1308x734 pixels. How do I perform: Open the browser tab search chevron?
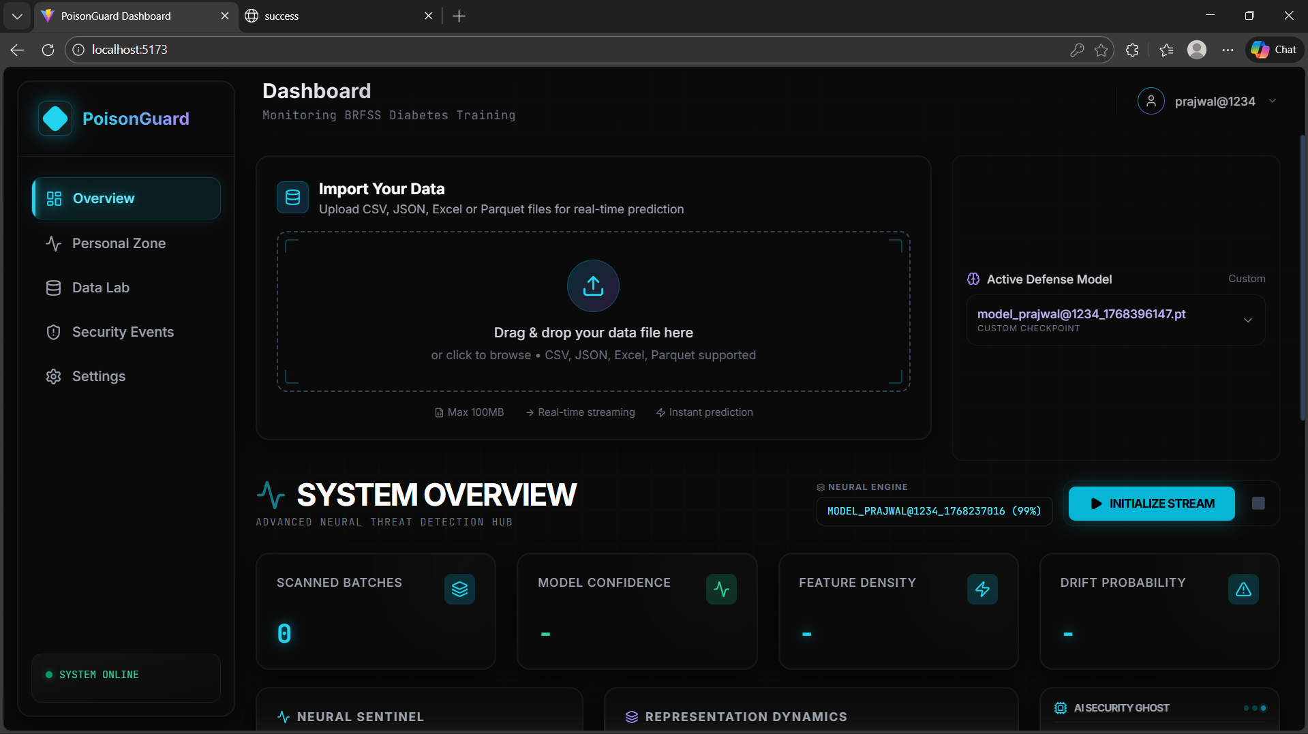[x=17, y=16]
